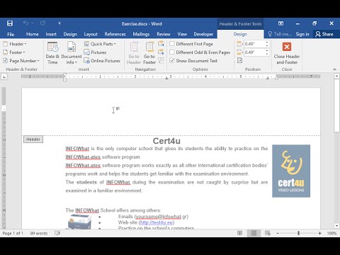Click the Undo arrow icon
The height and width of the screenshot is (255, 340).
point(25,23)
